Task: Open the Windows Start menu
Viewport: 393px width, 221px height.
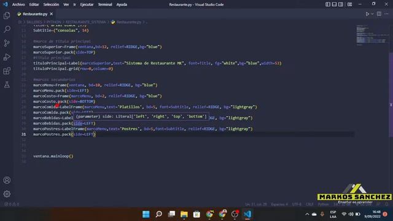Action: (x=146, y=214)
